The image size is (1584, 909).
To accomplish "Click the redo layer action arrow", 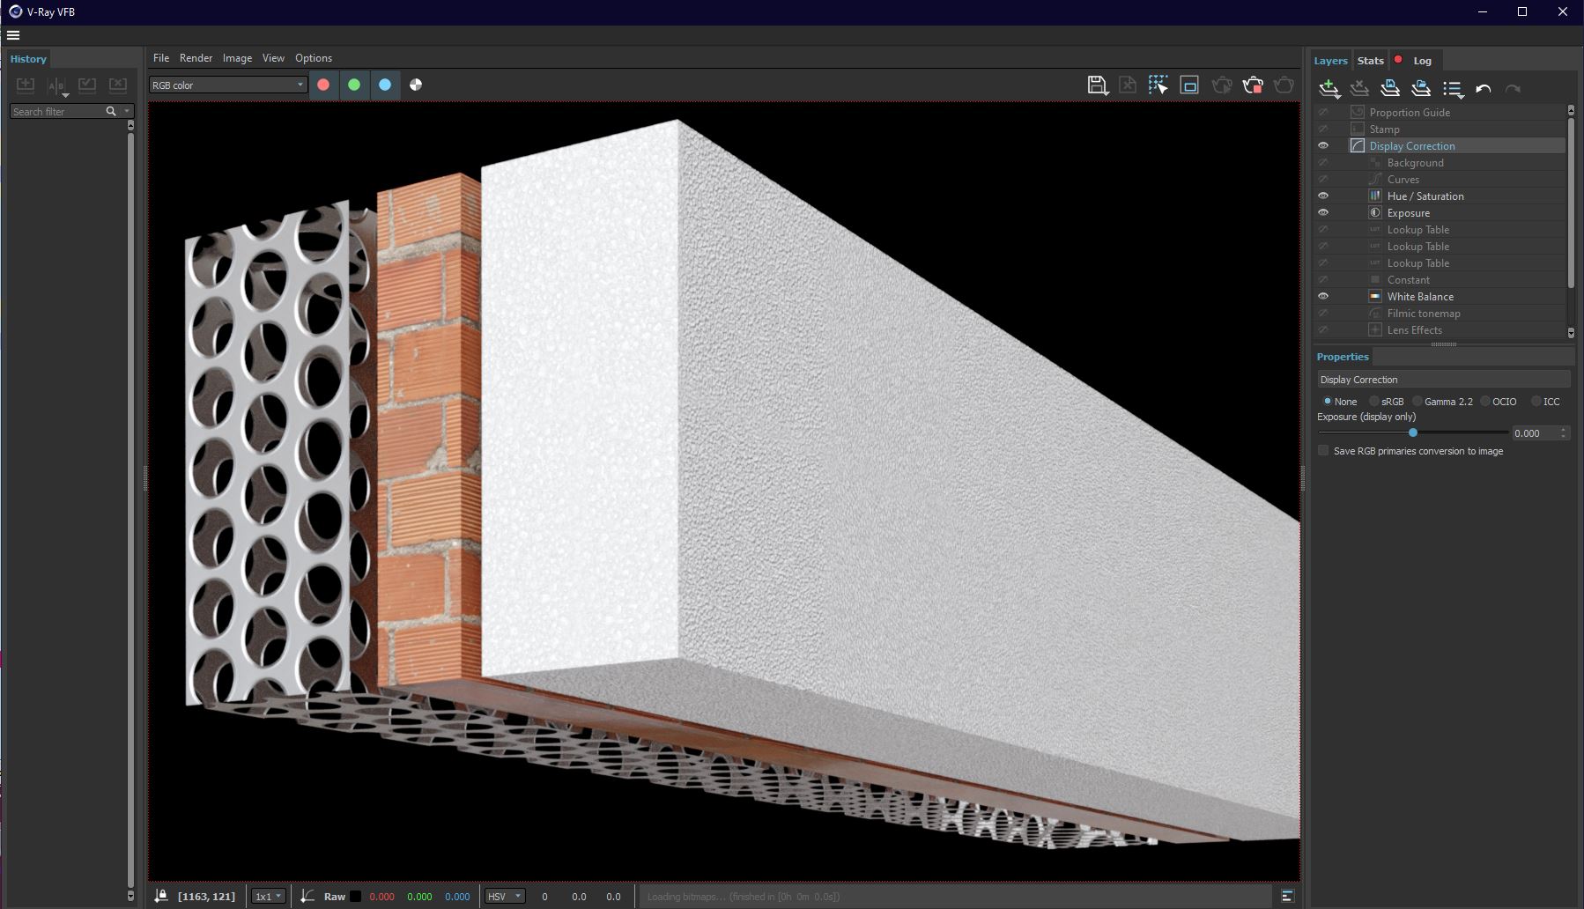I will pyautogui.click(x=1514, y=88).
